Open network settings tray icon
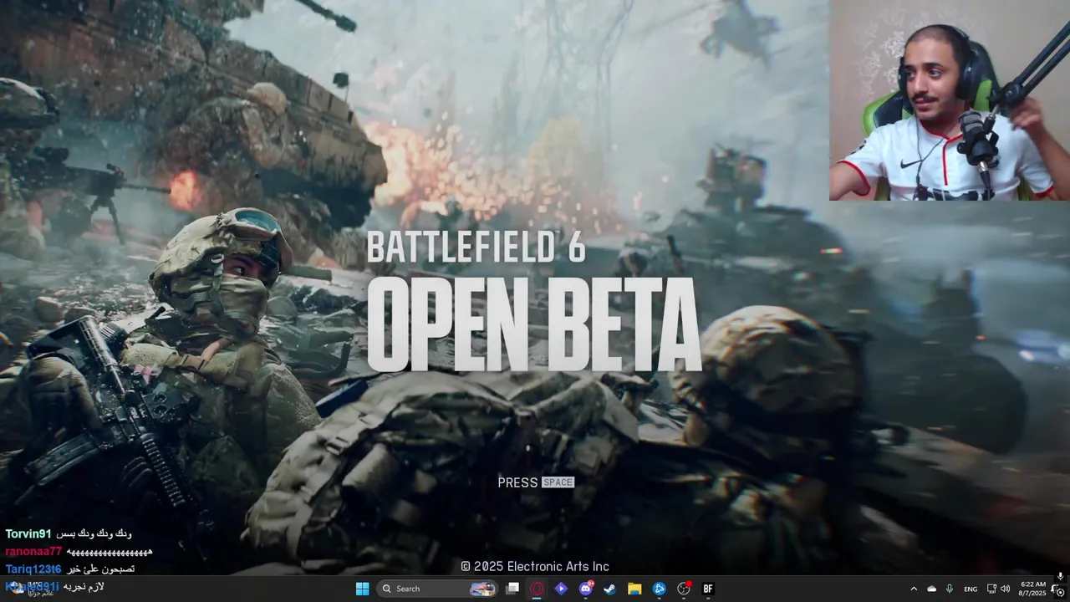 click(991, 589)
